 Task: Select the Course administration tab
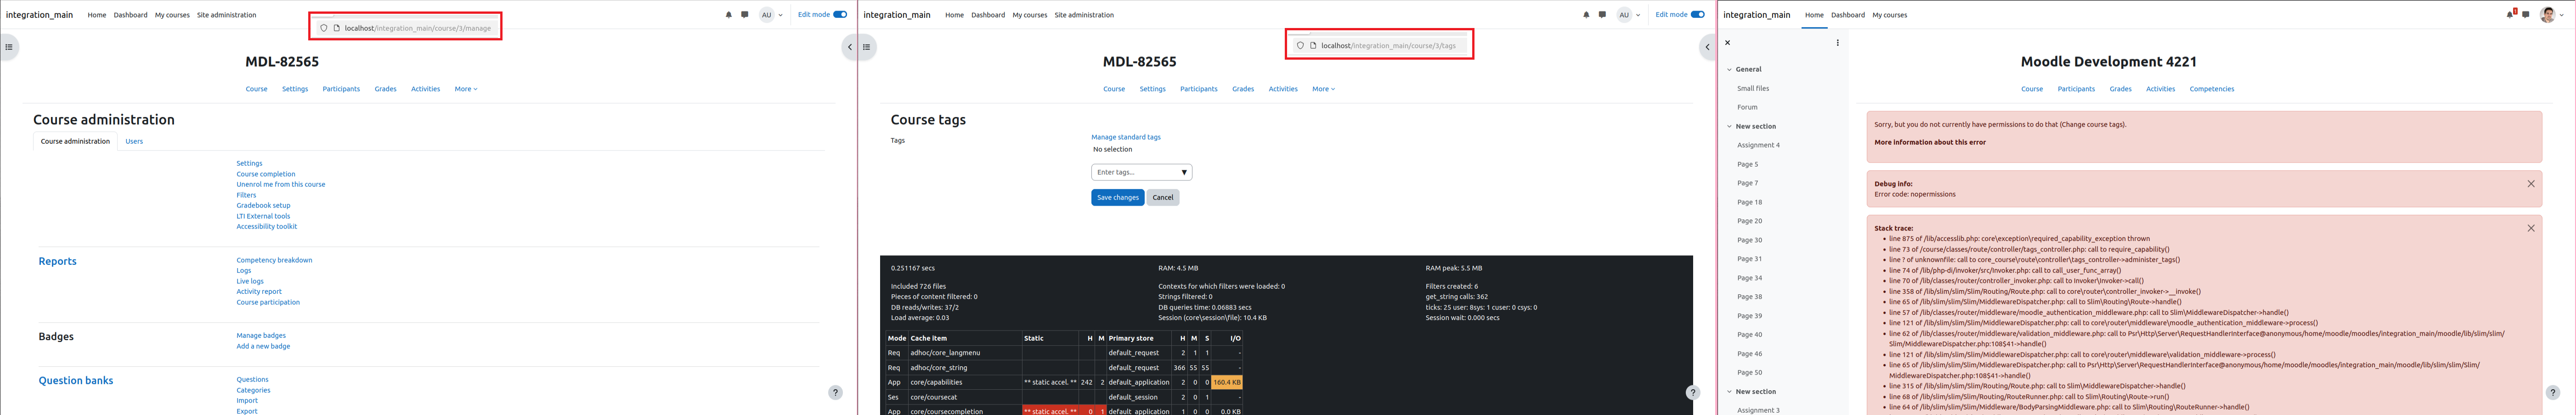pos(75,141)
